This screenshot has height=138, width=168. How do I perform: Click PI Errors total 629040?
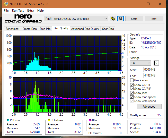(x=35, y=132)
